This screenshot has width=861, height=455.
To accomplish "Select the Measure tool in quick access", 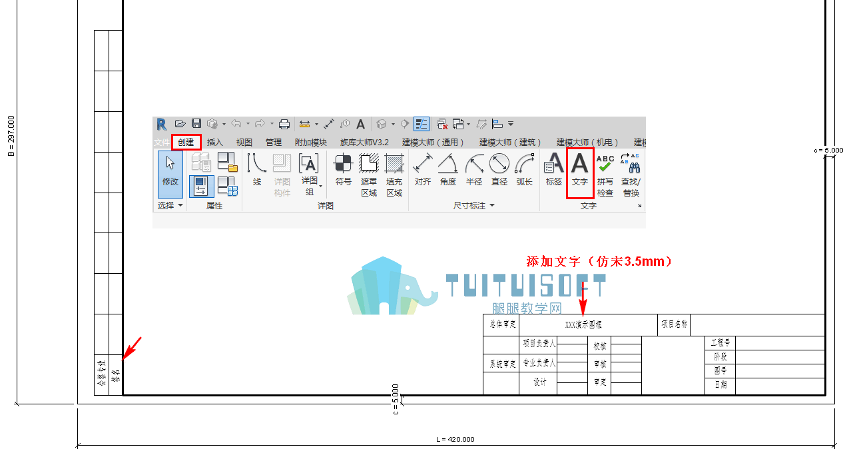I will 304,124.
